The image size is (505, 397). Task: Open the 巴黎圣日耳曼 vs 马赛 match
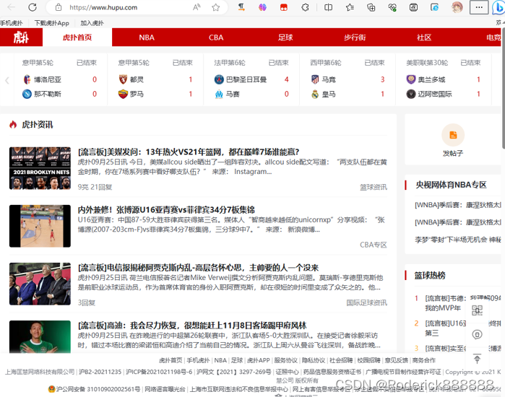(x=251, y=79)
